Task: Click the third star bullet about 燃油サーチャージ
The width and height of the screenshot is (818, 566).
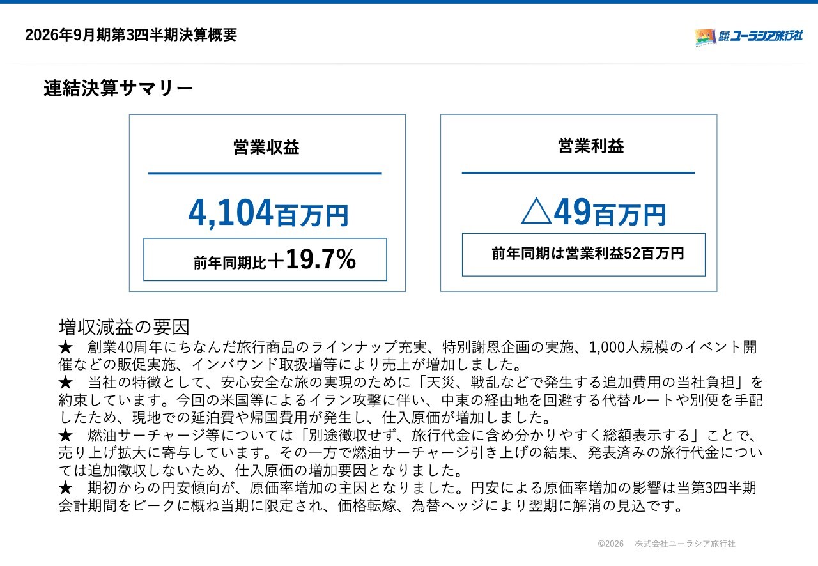Action: point(66,436)
